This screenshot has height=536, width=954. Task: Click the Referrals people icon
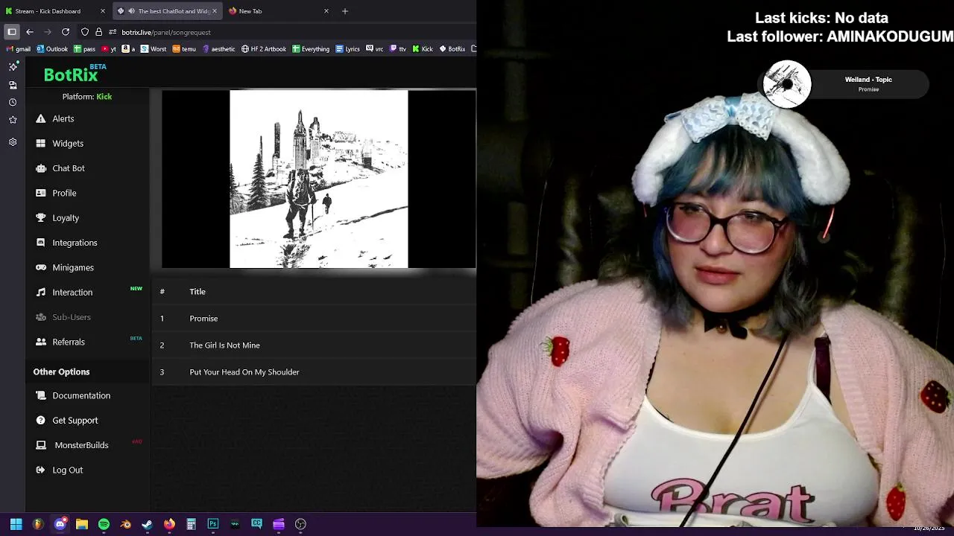pos(41,342)
